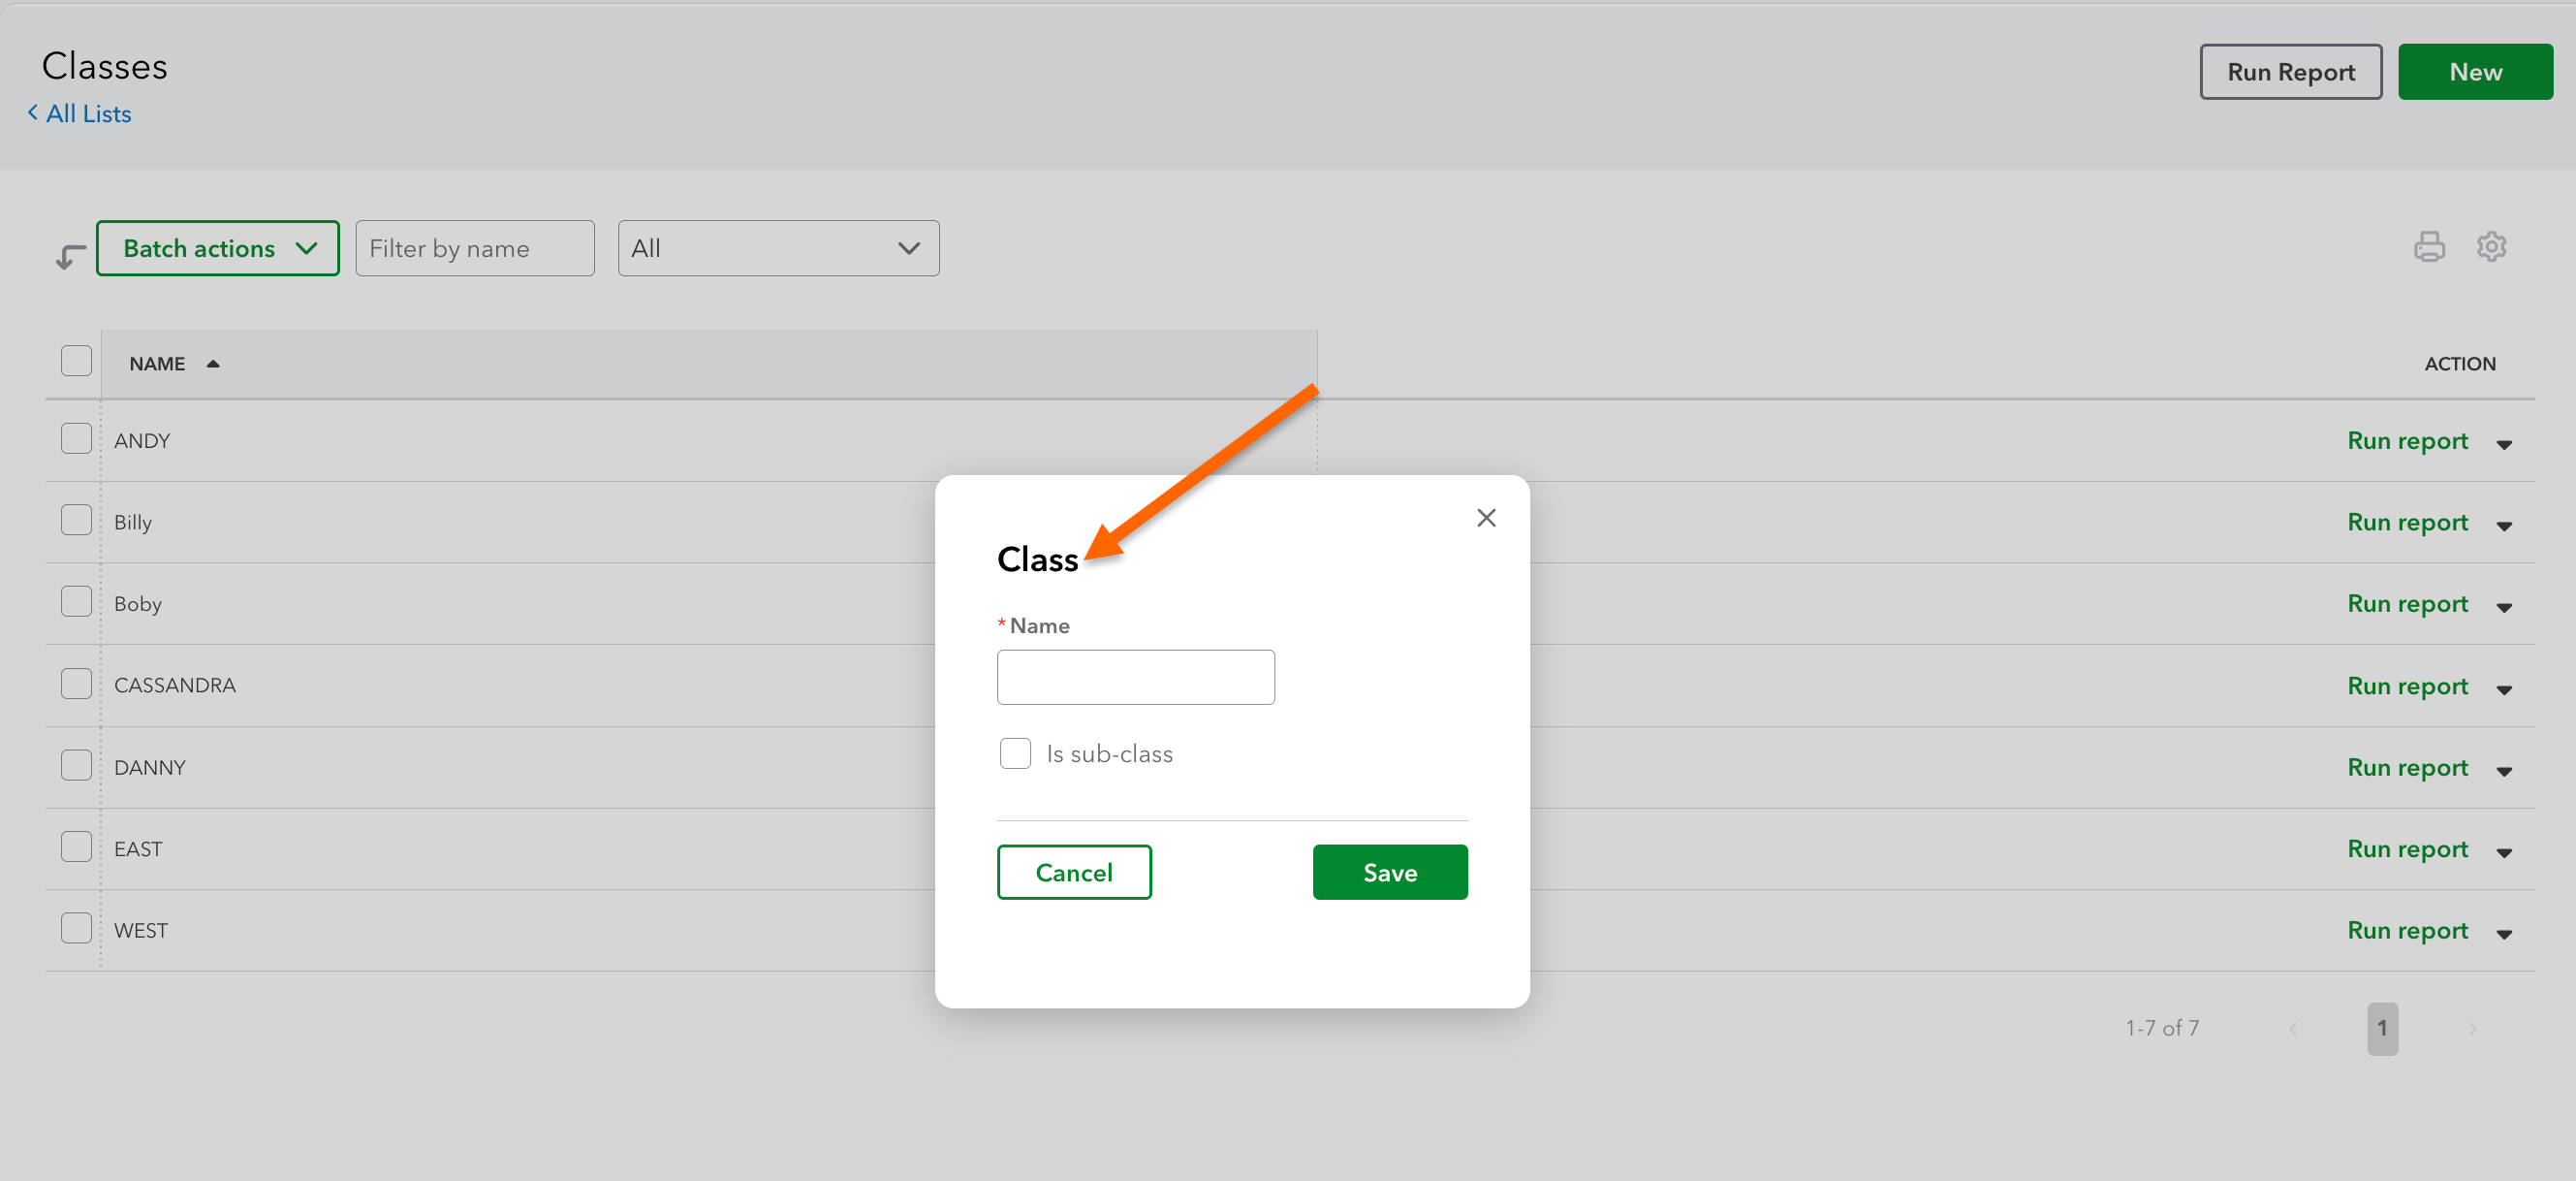The height and width of the screenshot is (1181, 2576).
Task: Close the Class dialog with X
Action: point(1486,518)
